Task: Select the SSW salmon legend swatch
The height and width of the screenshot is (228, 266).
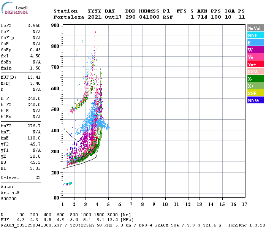Action: tap(255, 71)
